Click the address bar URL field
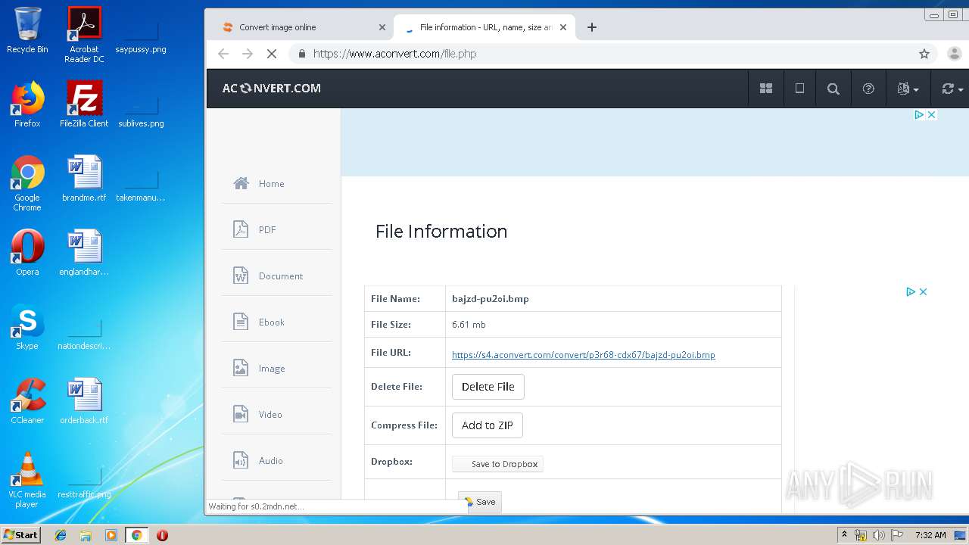This screenshot has height=545, width=969. click(x=606, y=54)
